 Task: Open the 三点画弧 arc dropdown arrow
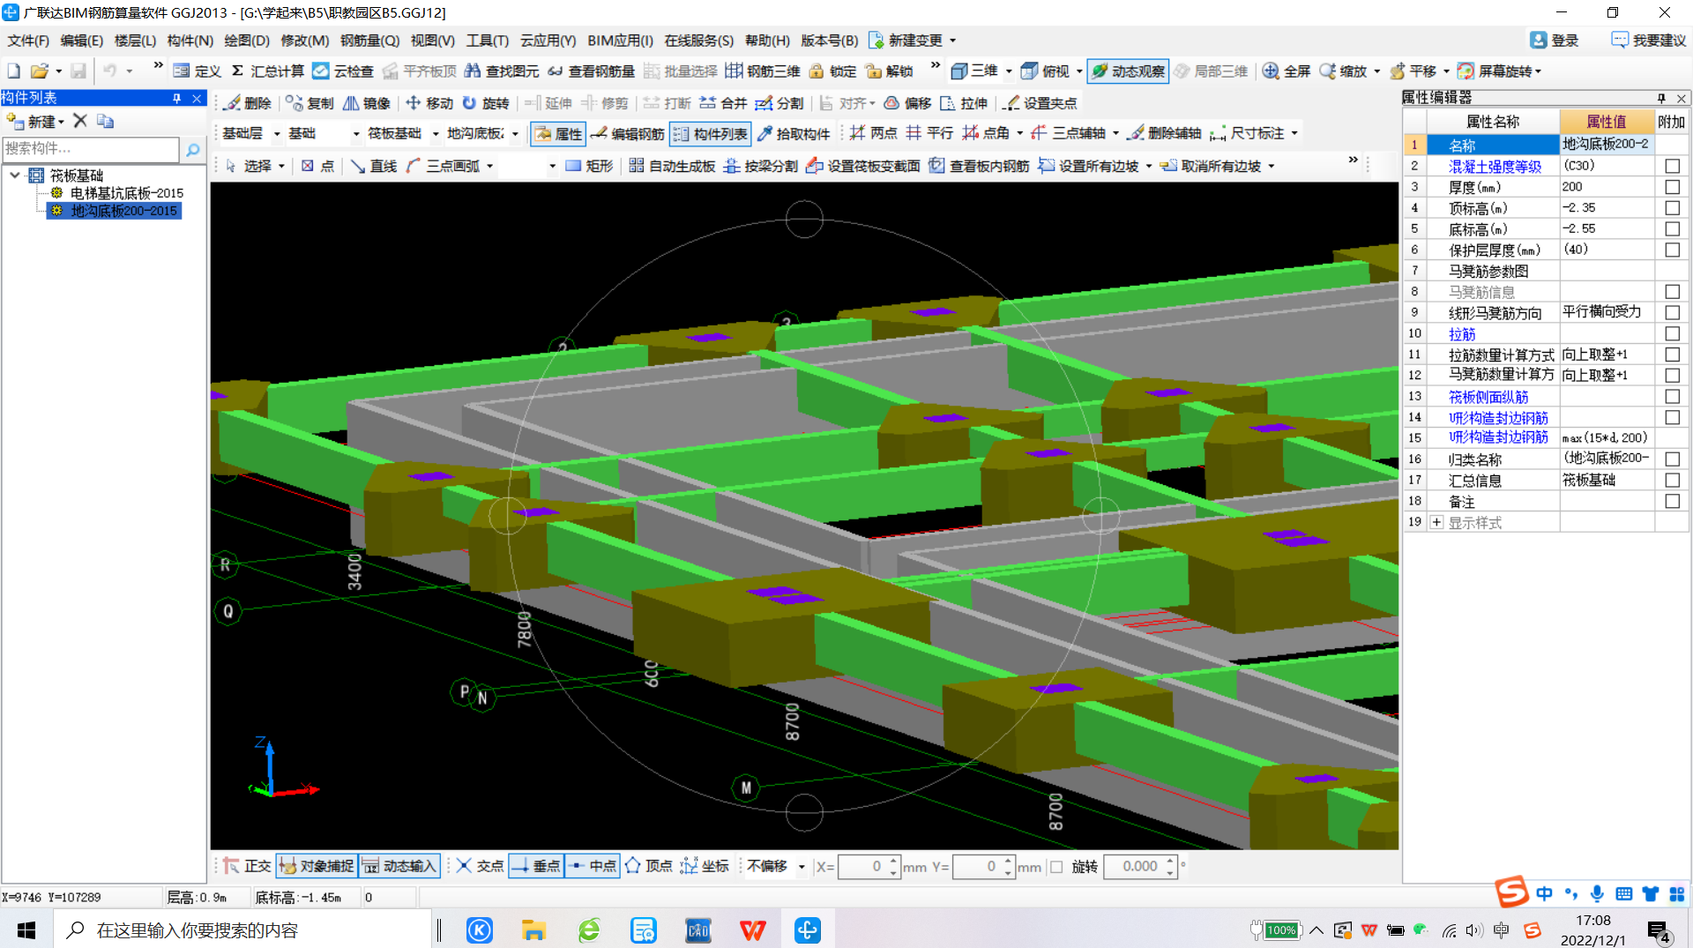[x=489, y=166]
